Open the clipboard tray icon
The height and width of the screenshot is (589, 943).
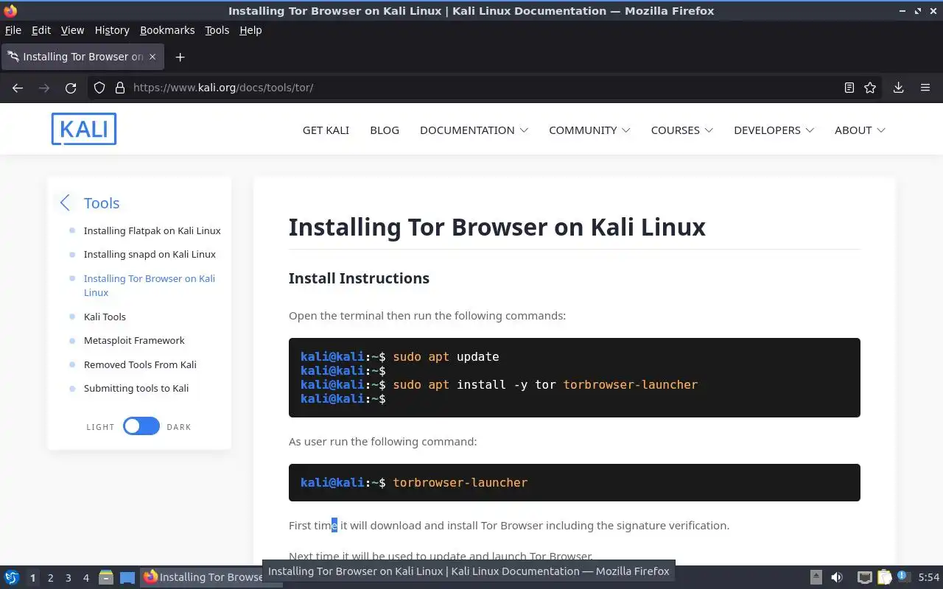884,577
